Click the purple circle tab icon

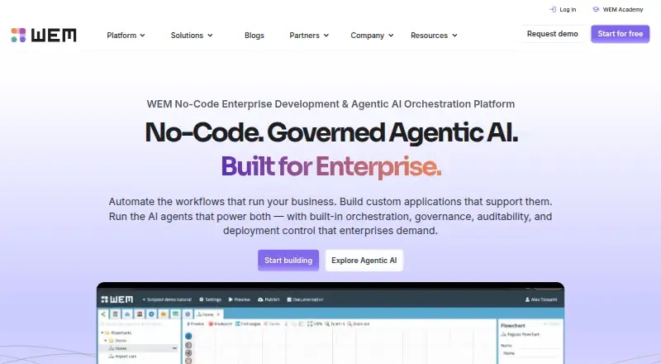[x=188, y=314]
